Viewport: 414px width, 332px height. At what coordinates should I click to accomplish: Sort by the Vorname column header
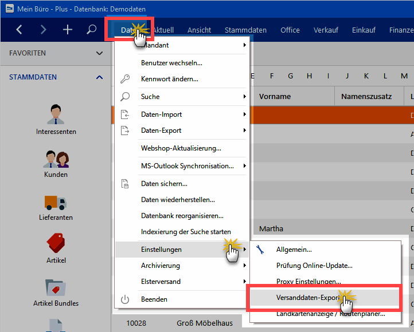pyautogui.click(x=294, y=96)
